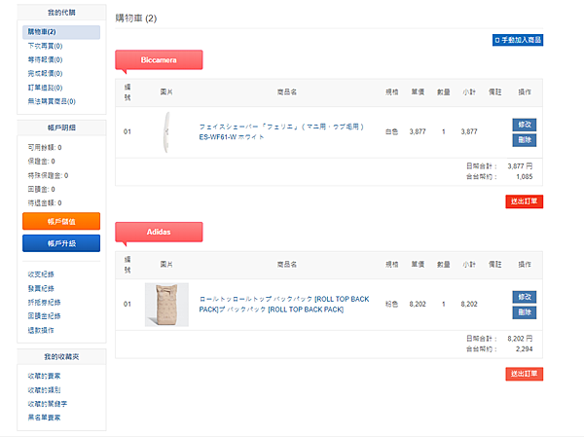Open the Adidas backpack product thumbnail
Image resolution: width=584 pixels, height=437 pixels.
(x=166, y=304)
